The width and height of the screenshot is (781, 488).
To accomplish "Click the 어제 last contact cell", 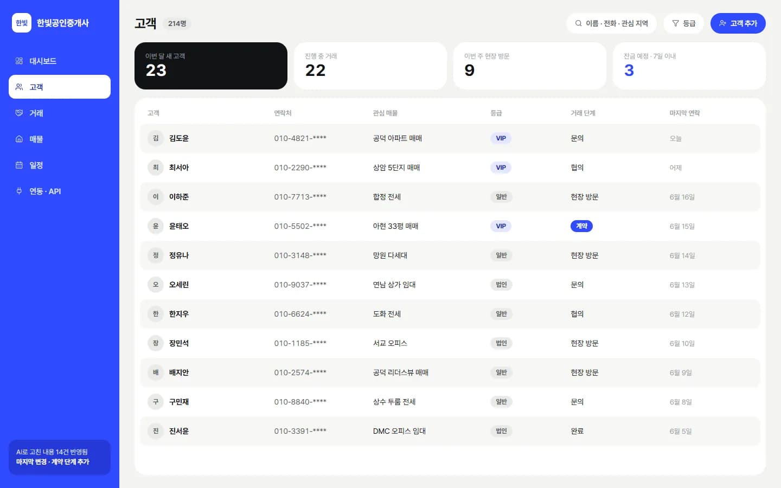I will 675,168.
